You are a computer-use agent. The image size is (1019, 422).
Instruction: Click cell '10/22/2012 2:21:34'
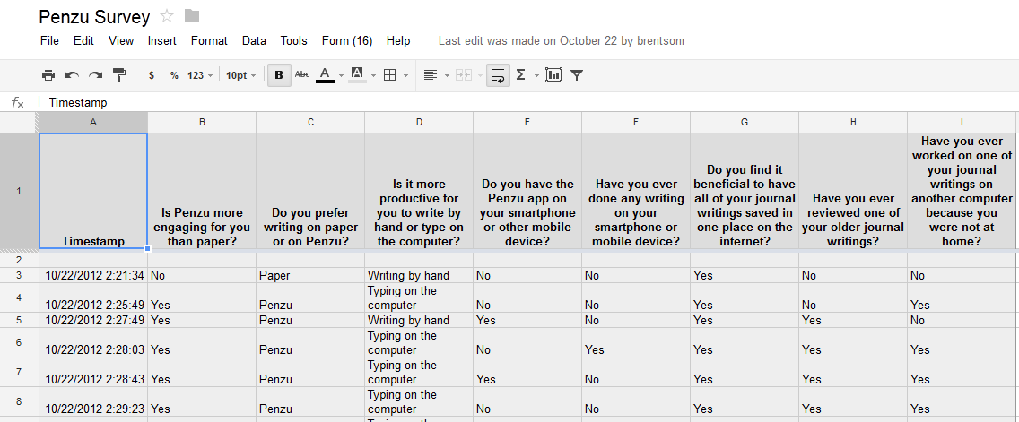tap(93, 275)
